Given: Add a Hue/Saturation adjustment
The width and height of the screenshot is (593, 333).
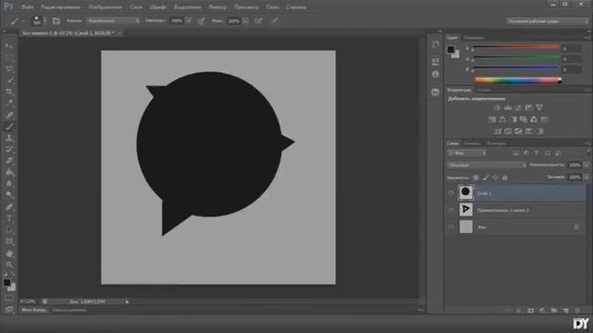Looking at the screenshot, I should 492,119.
